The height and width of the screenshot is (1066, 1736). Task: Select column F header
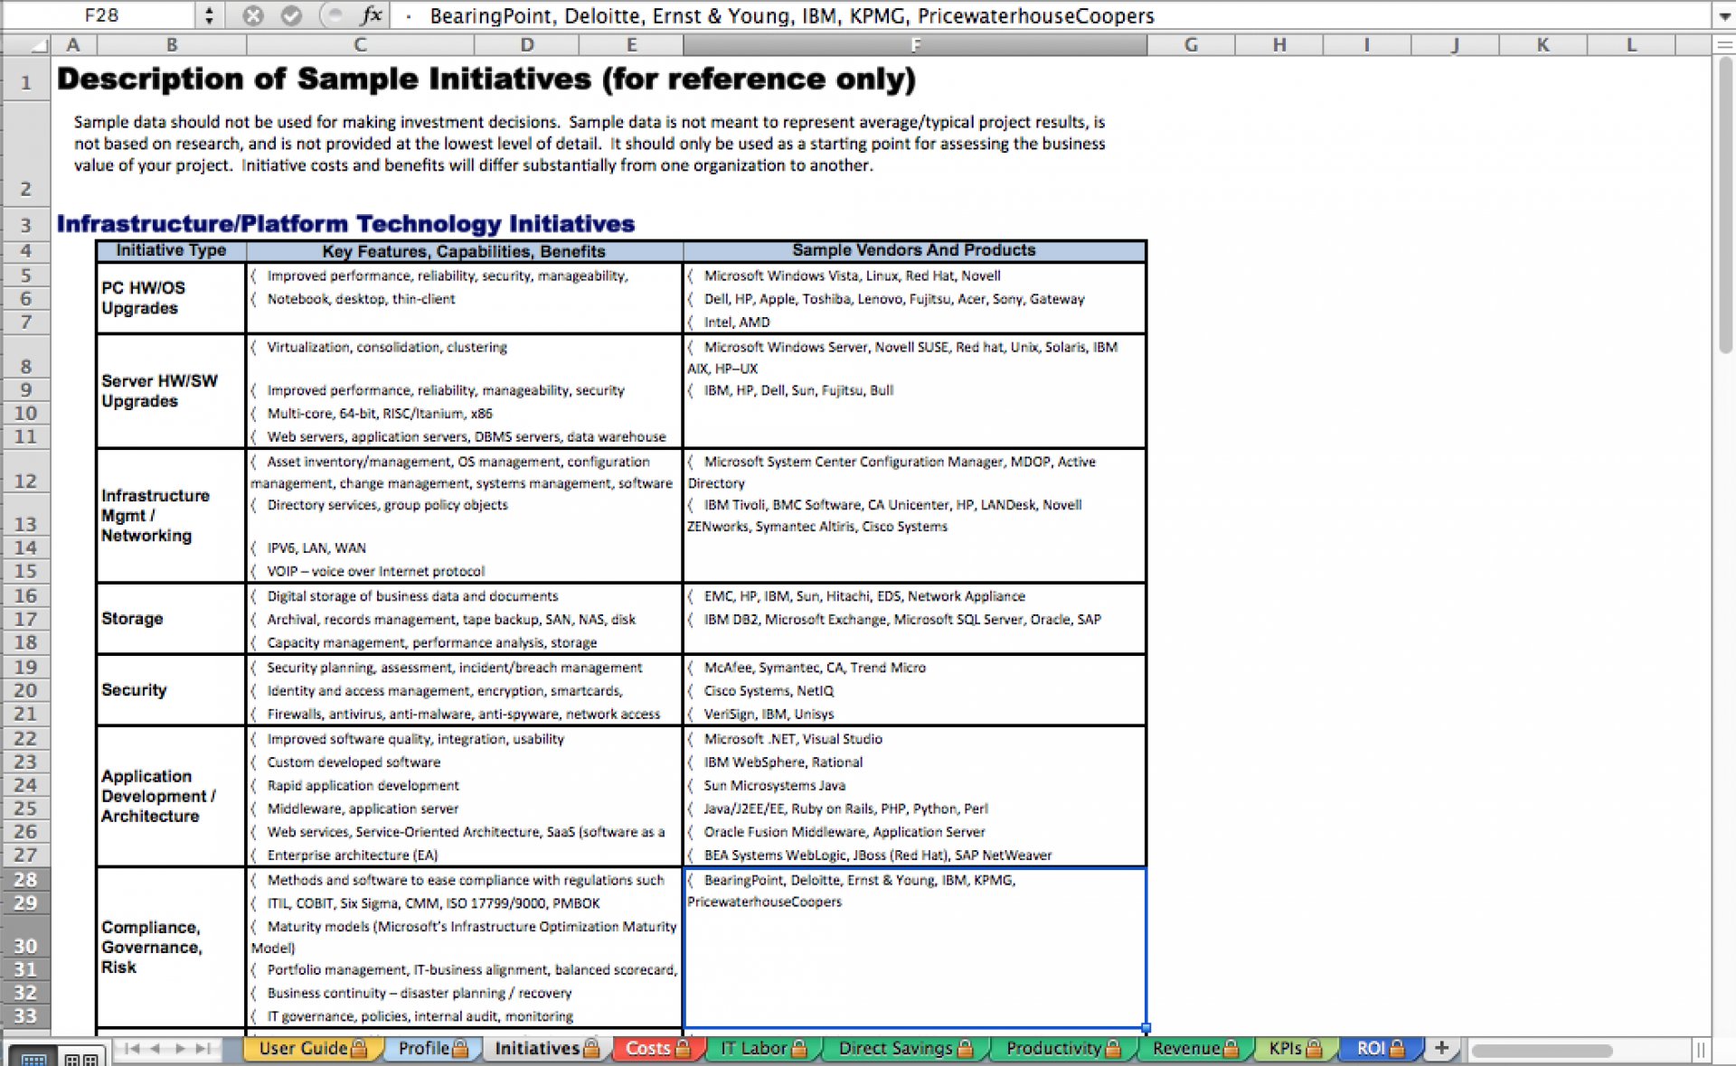click(x=915, y=44)
